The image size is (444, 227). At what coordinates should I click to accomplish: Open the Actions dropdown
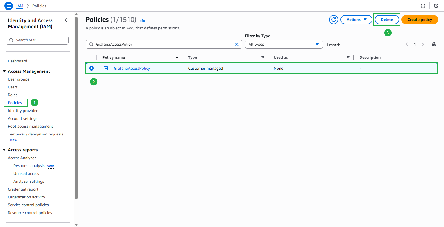356,20
